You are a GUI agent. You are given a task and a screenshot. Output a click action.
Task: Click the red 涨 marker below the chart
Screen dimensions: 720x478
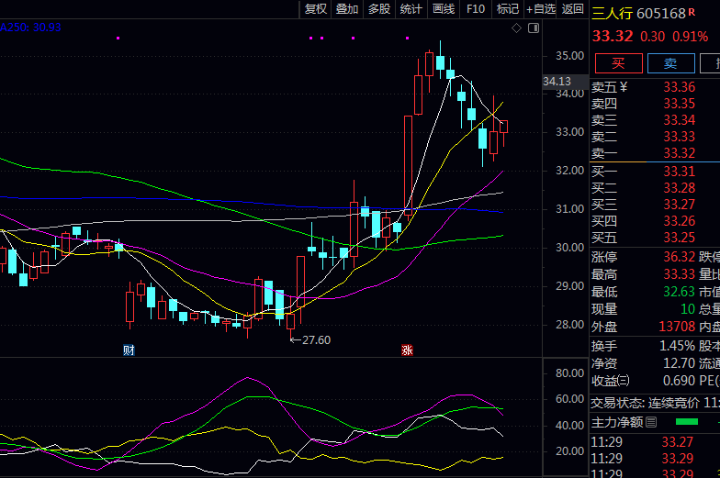pyautogui.click(x=407, y=350)
